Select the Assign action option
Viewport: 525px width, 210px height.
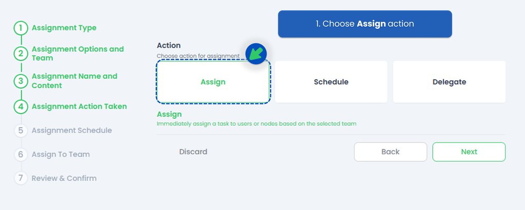(213, 82)
